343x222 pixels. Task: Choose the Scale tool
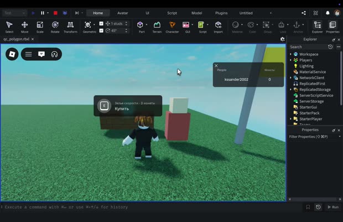pyautogui.click(x=40, y=27)
